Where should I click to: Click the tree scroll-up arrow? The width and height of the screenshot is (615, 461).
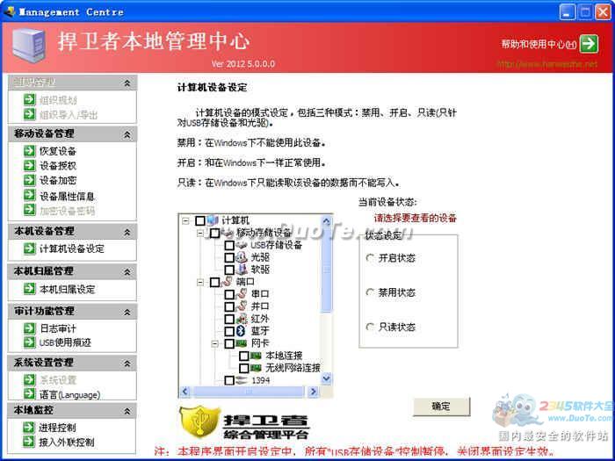326,221
